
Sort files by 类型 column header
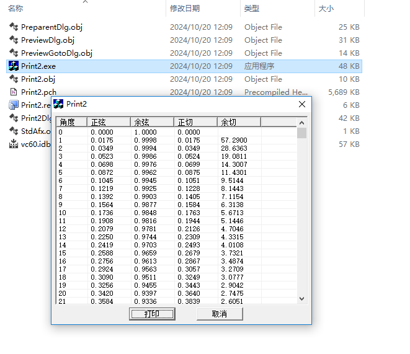tap(251, 9)
